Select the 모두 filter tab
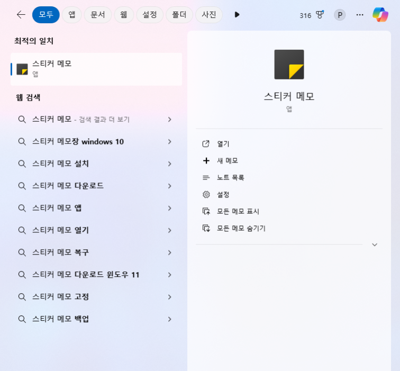The image size is (400, 371). pyautogui.click(x=46, y=15)
